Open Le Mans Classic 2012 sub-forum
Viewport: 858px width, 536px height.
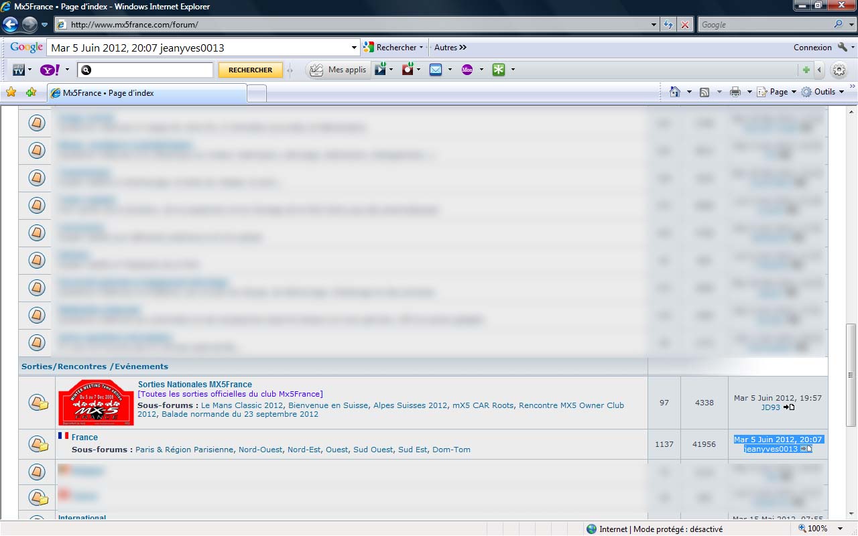pos(243,405)
